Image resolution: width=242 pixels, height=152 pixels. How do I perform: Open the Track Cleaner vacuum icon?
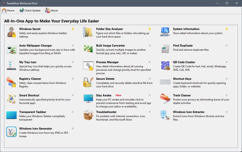coord(165,98)
